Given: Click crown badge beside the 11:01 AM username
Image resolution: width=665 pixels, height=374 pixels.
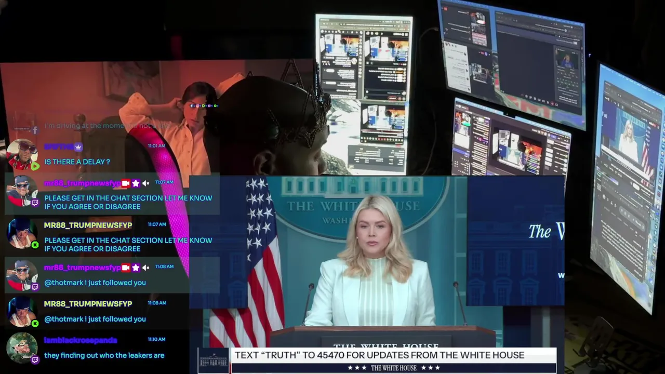Looking at the screenshot, I should point(78,147).
